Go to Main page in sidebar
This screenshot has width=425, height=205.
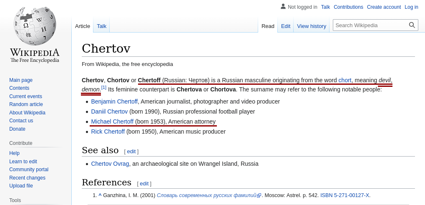(x=21, y=80)
